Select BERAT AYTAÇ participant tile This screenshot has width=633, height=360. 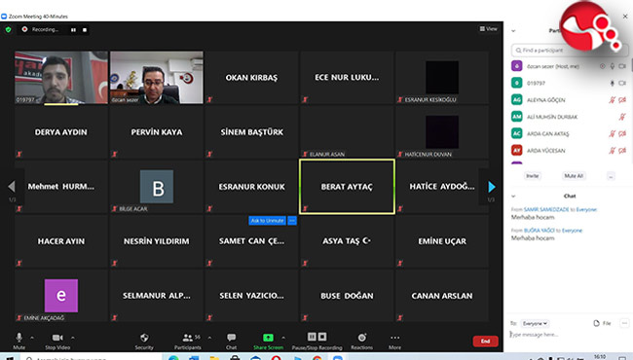tap(347, 186)
